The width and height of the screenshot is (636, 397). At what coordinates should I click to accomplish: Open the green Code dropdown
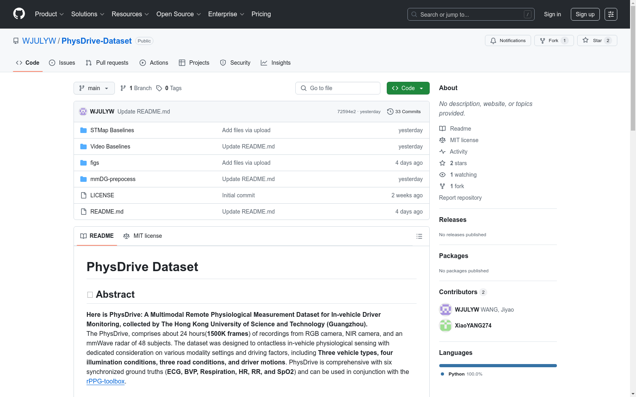(x=408, y=88)
